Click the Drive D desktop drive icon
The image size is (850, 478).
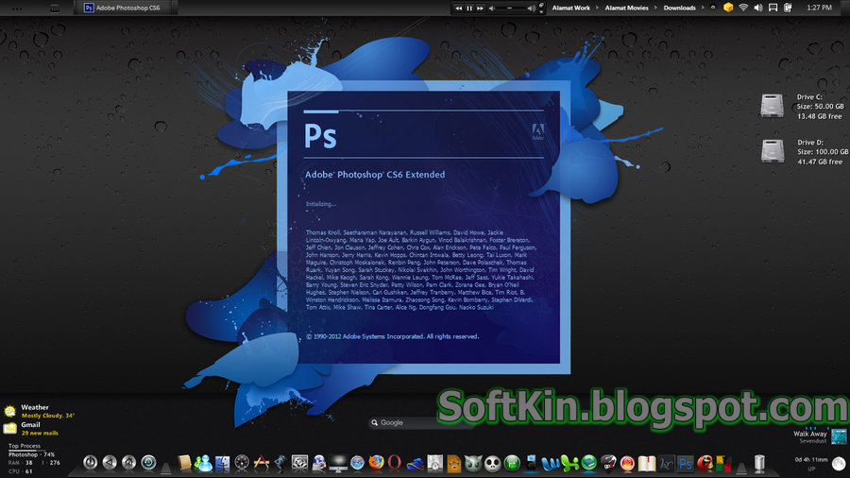(x=772, y=150)
